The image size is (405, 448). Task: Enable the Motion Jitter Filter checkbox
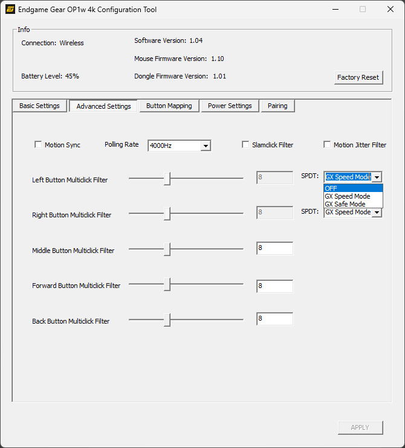[327, 144]
